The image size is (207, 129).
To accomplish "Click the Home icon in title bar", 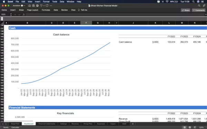I will [x=30, y=6].
